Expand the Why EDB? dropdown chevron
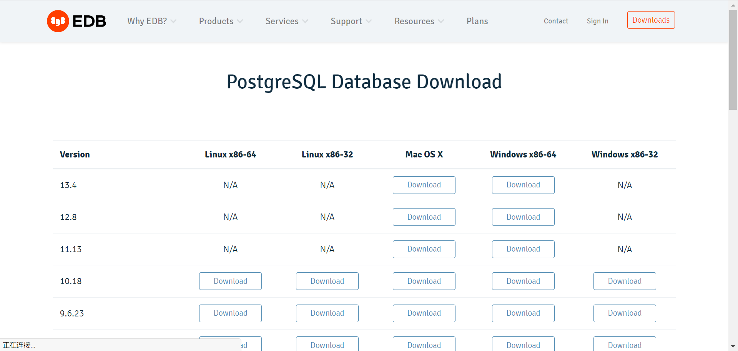Screen dimensions: 738x351 tap(173, 21)
